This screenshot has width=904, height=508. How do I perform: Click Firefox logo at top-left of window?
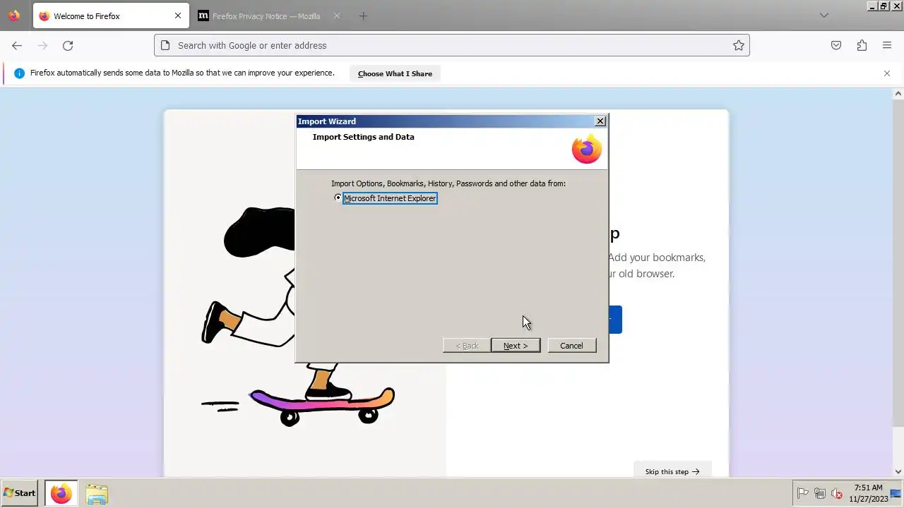point(14,16)
